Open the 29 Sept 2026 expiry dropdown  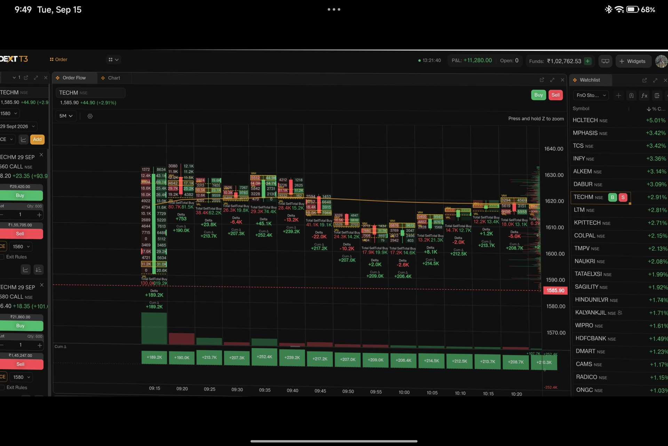click(x=18, y=126)
